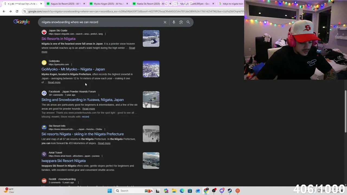Click the browser forward arrow
Screen dimensions: 347x195
[10, 11]
